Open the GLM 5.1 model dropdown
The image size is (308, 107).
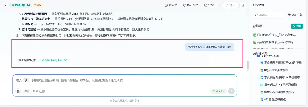click(x=218, y=91)
